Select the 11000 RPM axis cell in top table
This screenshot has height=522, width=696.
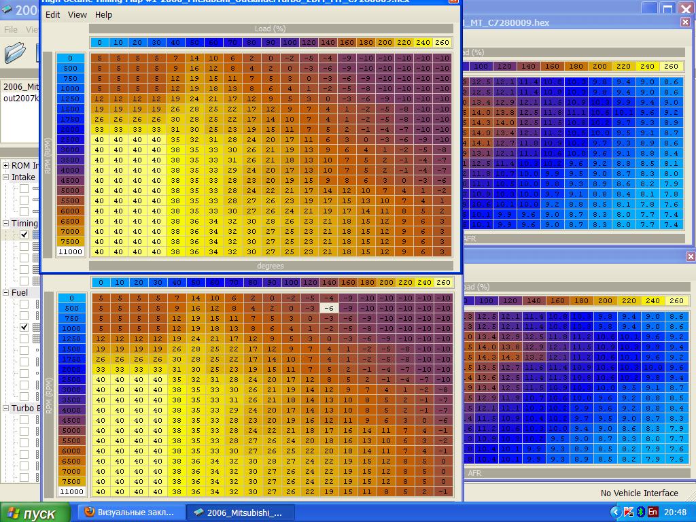[x=71, y=251]
